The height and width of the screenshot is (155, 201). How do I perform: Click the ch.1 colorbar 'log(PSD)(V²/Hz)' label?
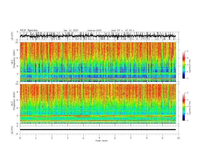[x=190, y=66]
